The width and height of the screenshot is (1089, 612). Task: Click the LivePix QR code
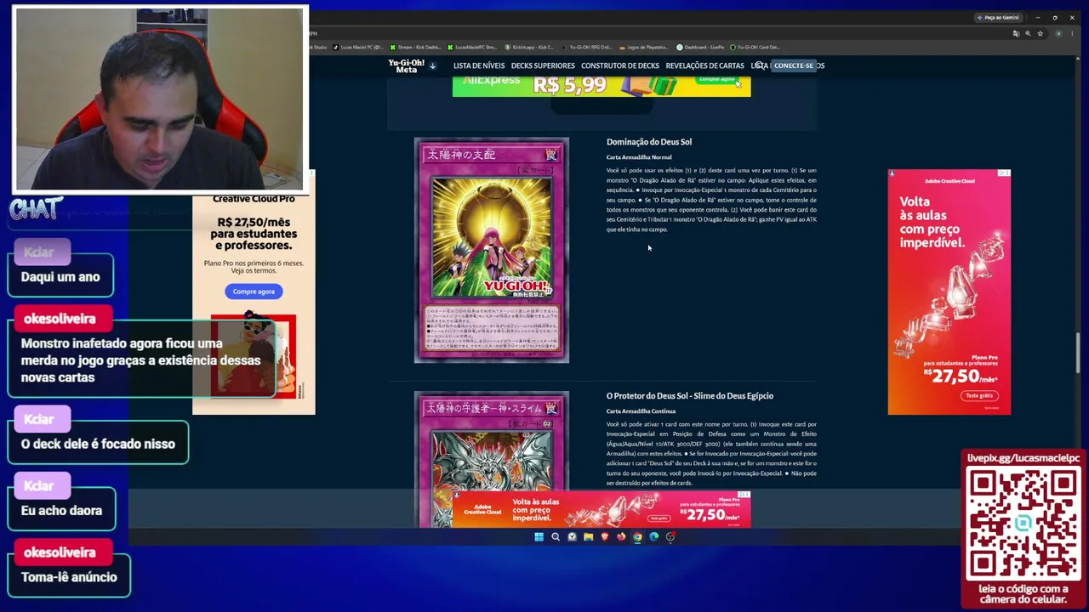(x=1023, y=523)
